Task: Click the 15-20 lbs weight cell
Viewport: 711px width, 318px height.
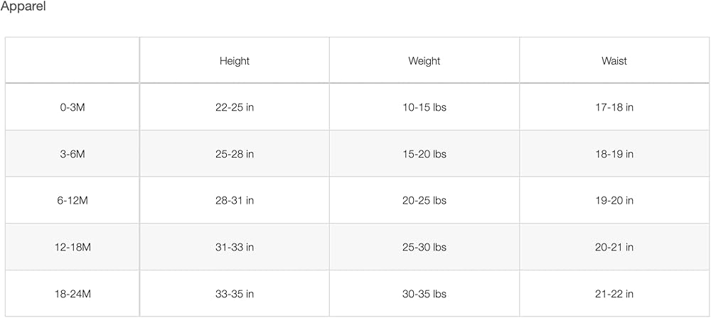Action: point(424,154)
